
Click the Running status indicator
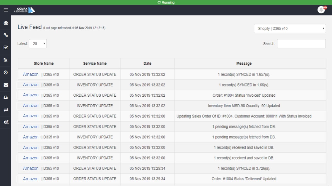166,3
